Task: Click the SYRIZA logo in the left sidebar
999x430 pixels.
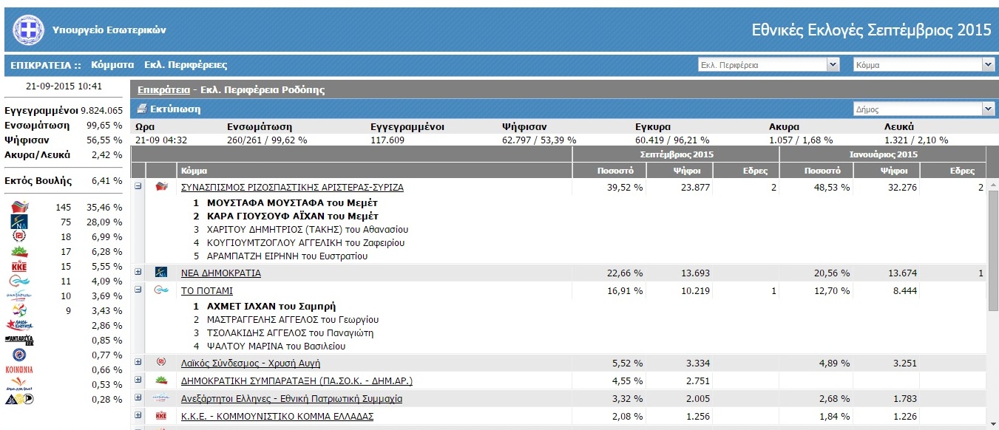Action: coord(20,207)
